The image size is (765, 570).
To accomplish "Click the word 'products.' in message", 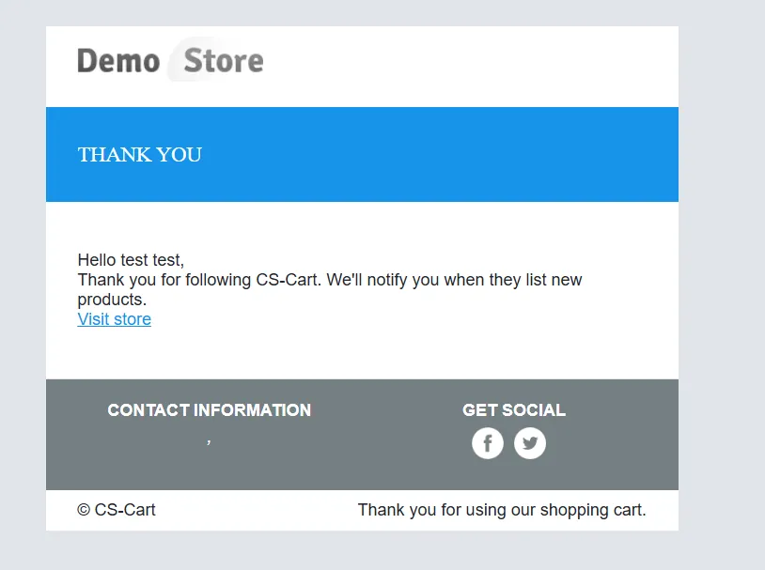I will pos(112,300).
